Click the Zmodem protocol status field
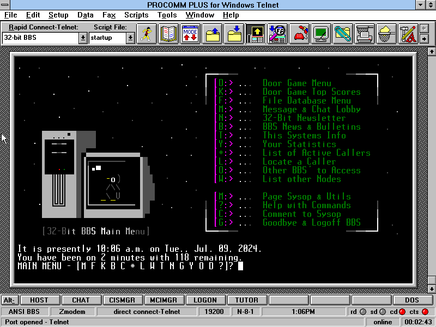 click(x=72, y=312)
